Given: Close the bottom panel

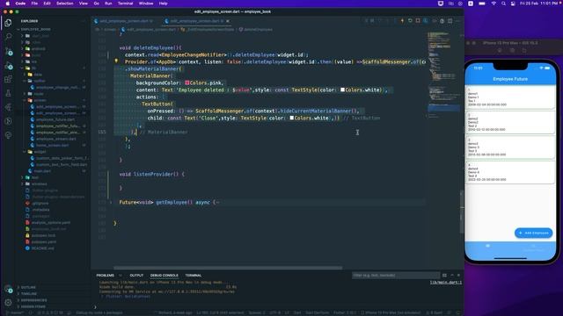Looking at the screenshot, I should coord(458,275).
